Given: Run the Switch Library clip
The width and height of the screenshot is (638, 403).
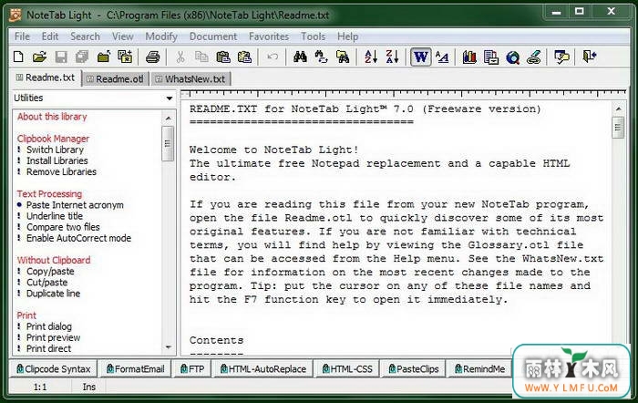Looking at the screenshot, I should pyautogui.click(x=55, y=150).
